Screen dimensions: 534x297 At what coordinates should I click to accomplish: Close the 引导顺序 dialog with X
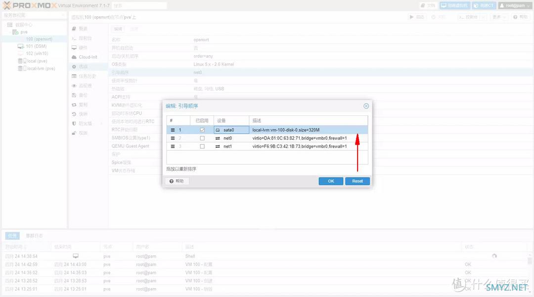[x=366, y=106]
